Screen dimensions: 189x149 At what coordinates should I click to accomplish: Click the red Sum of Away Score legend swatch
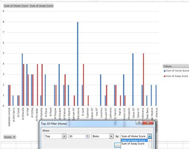165,76
